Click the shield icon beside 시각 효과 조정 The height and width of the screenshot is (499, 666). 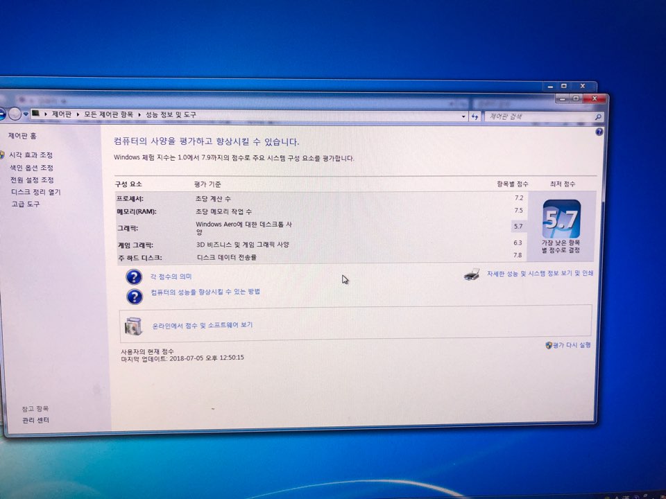point(2,155)
